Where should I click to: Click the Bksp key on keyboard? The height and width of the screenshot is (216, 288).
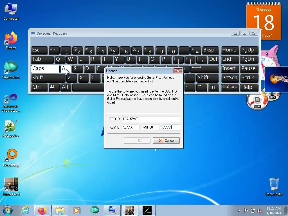(210, 50)
